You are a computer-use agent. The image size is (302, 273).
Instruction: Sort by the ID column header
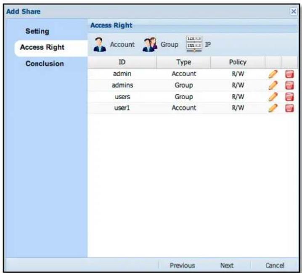point(122,62)
